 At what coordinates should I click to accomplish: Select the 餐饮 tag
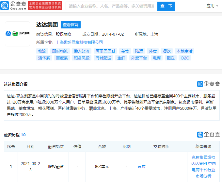166,51
